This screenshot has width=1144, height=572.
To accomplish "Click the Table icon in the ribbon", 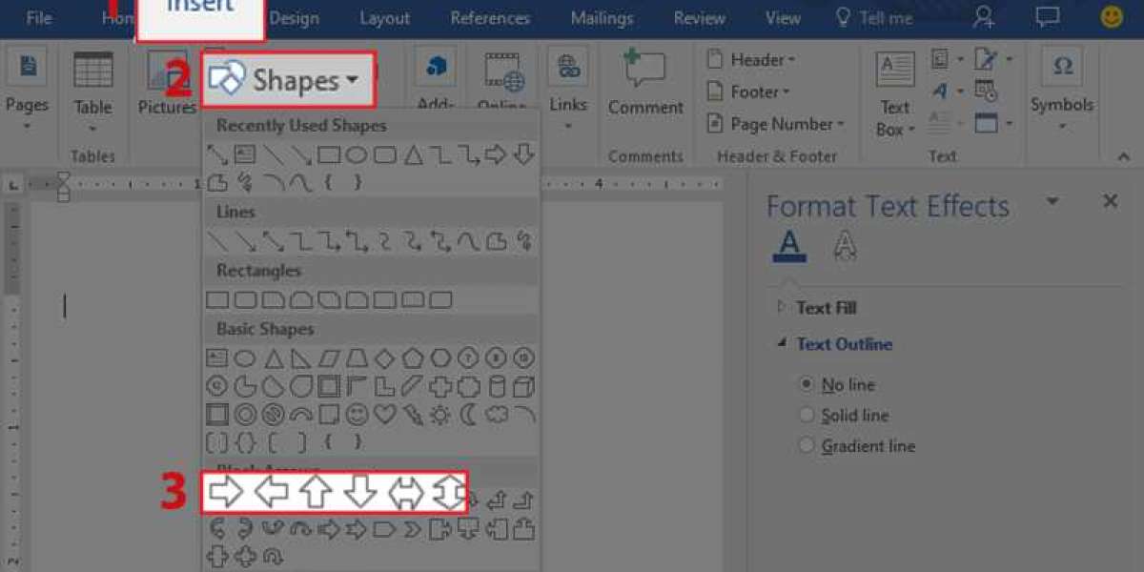I will tap(92, 83).
